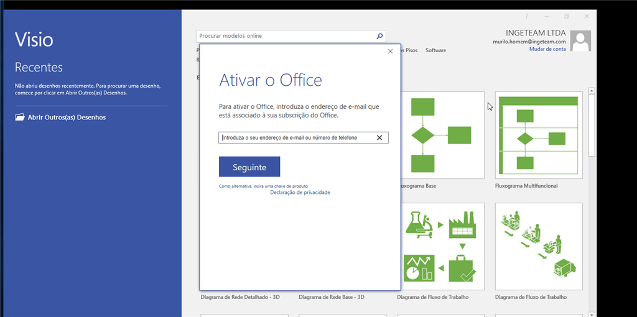
Task: Click the templates vertical scrollbar thumb
Action: (x=592, y=125)
